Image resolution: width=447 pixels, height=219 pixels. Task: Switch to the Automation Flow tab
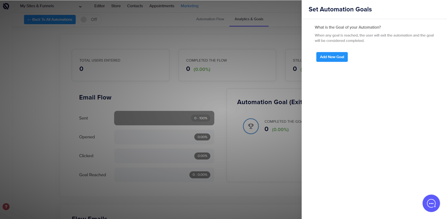click(x=210, y=19)
